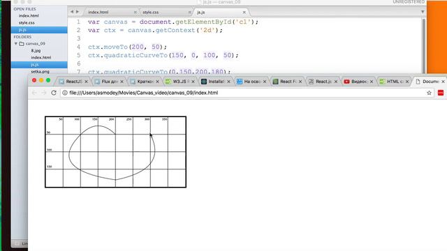The width and height of the screenshot is (447, 251).
Task: Close the HTML c browser tab
Action: (x=407, y=82)
